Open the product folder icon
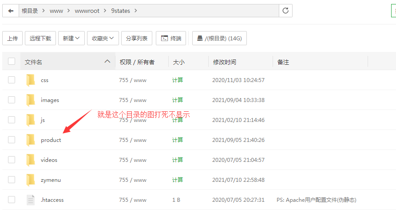Screen dimensions: 396x212 point(31,140)
